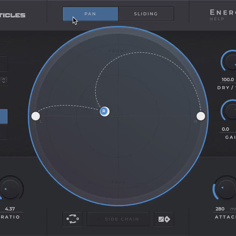This screenshot has width=236, height=236.
Task: Click the 0.0 gain value field
Action: click(228, 129)
